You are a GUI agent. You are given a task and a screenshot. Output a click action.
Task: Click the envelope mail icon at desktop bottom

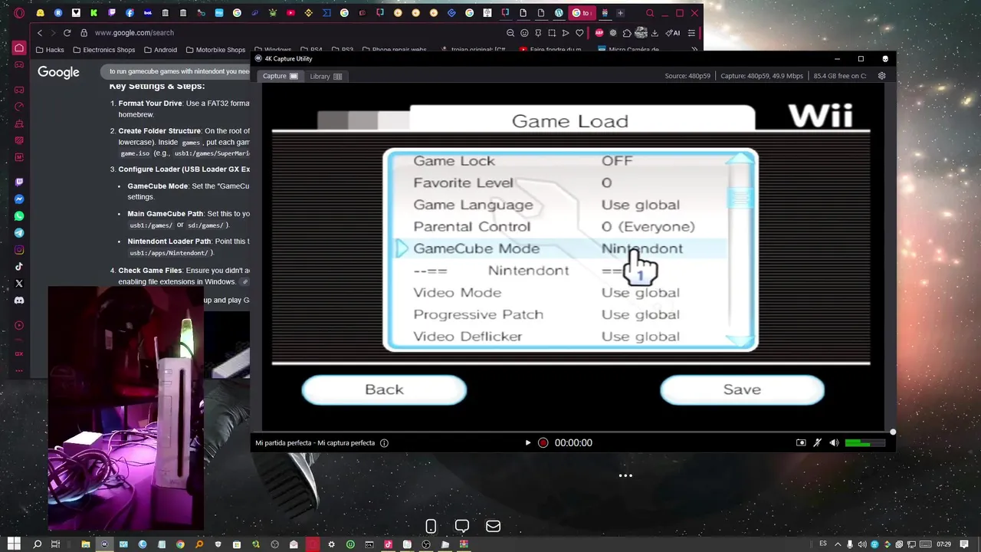[493, 526]
